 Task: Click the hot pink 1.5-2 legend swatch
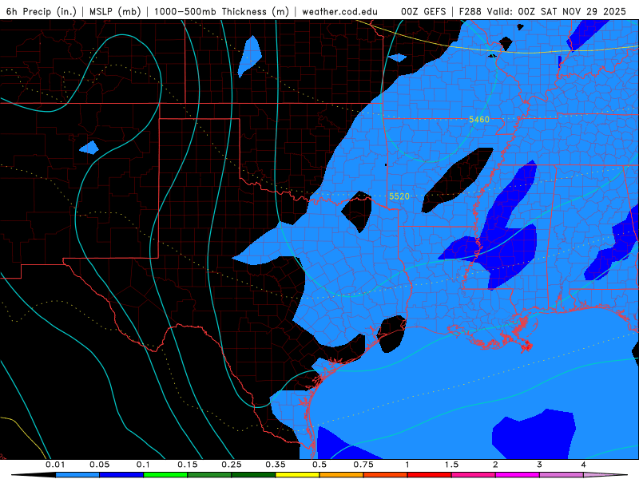click(474, 475)
